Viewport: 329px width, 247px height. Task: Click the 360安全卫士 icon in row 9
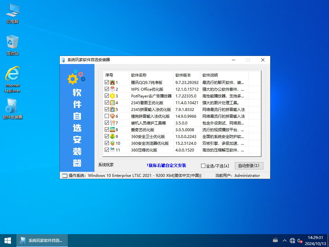112,136
